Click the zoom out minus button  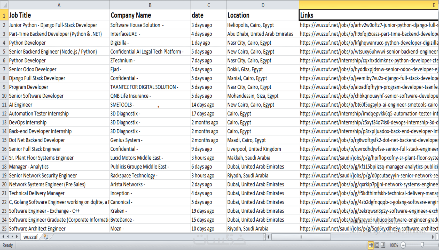(x=403, y=245)
